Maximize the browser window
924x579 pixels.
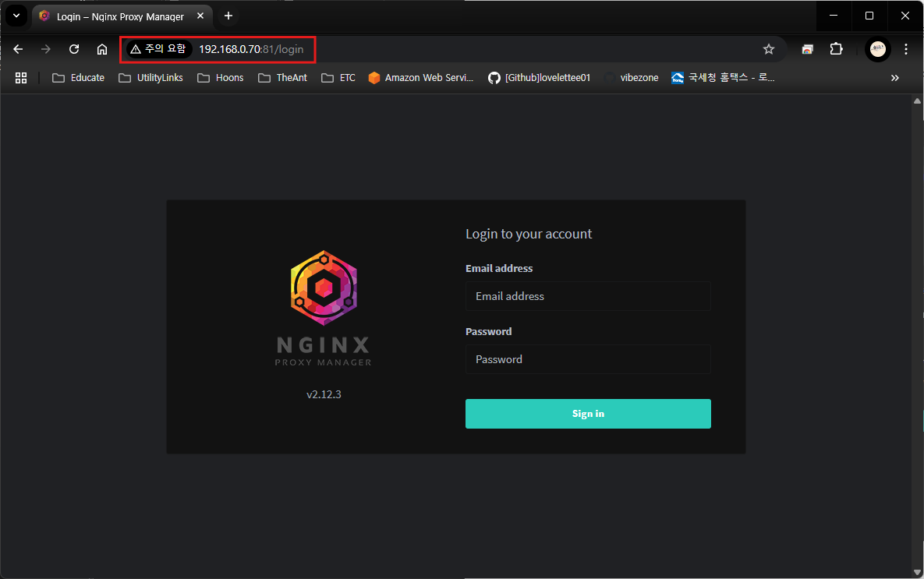[869, 16]
